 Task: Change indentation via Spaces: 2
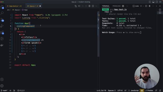[112, 90]
